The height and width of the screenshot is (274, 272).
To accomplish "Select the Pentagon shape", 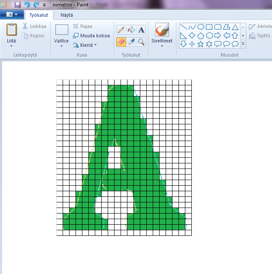I will click(201, 36).
